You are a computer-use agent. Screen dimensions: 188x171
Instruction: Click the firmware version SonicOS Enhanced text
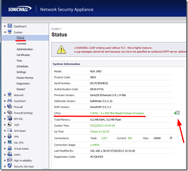coord(108,95)
